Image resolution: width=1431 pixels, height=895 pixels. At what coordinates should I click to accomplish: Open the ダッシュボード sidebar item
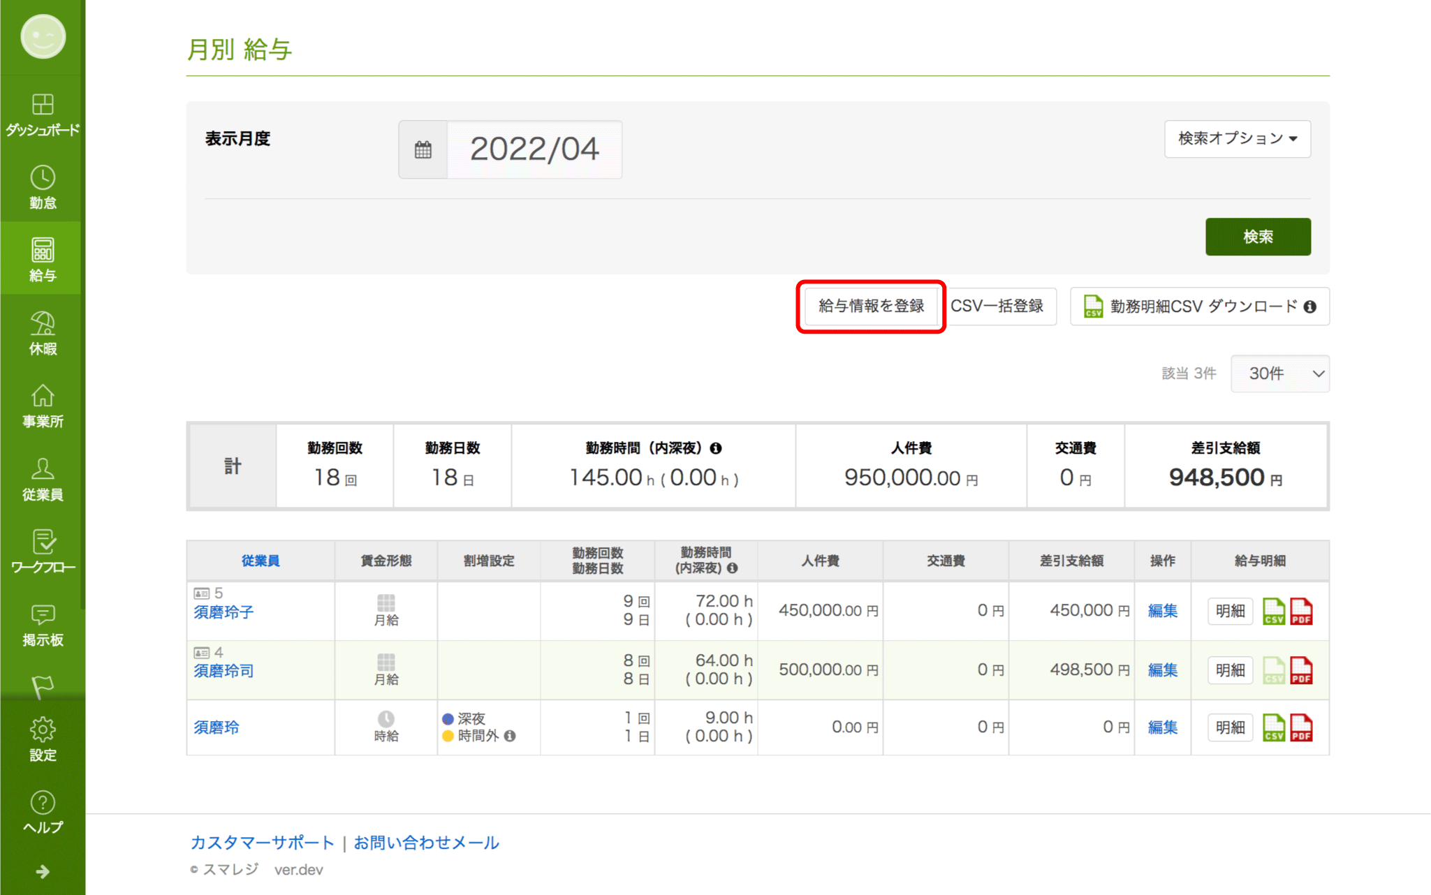(x=43, y=115)
